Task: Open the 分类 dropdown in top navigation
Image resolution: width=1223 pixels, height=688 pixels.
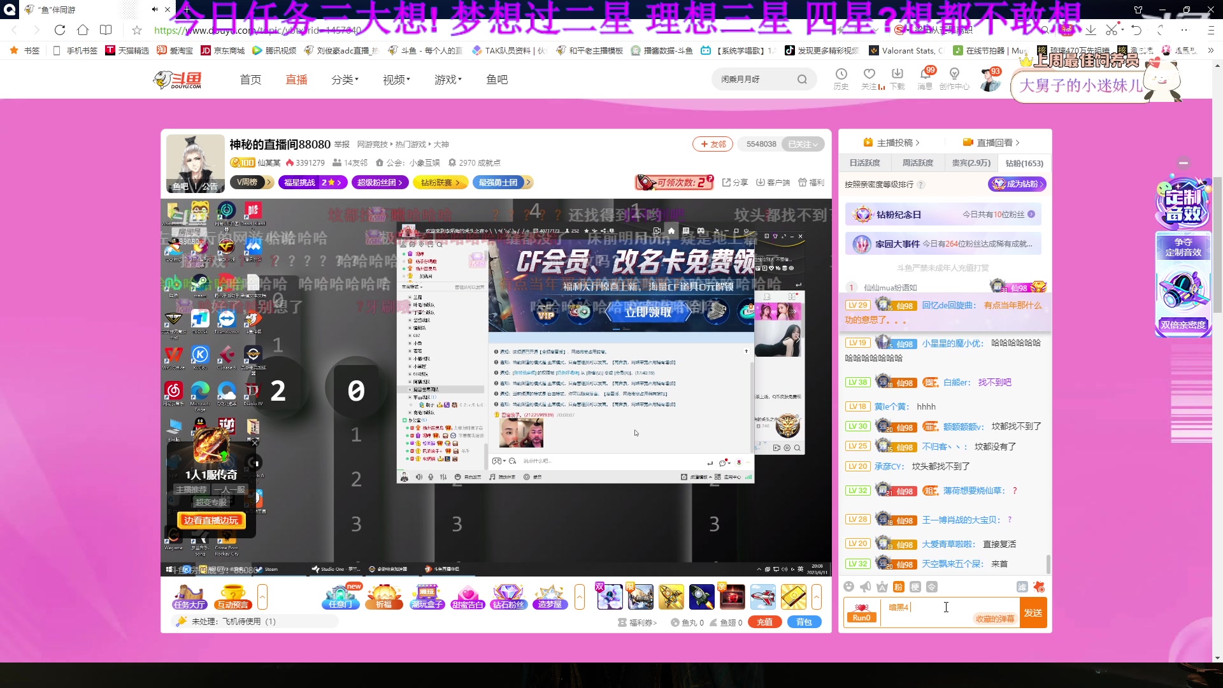Action: 345,79
